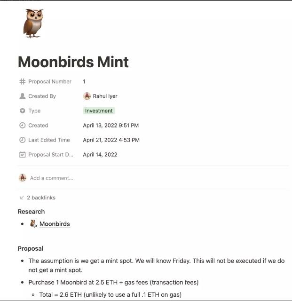Screen dimensions: 292x301
Task: Click the Proposal Start Date calendar icon
Action: click(x=22, y=155)
